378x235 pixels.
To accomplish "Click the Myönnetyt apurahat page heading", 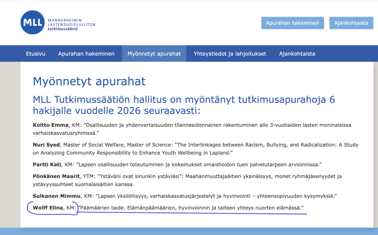I will (89, 81).
